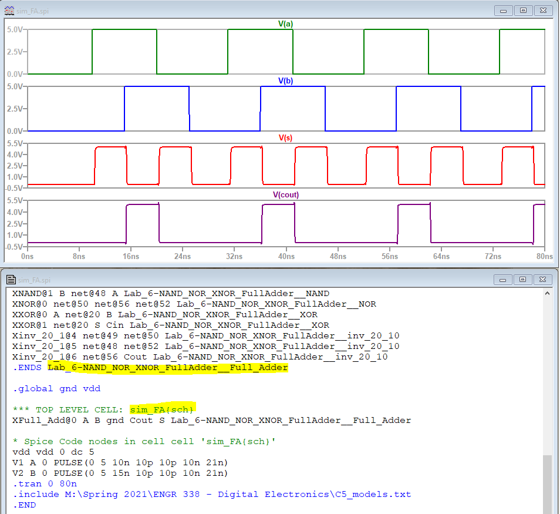Close the waveform plot window
The height and width of the screenshot is (514, 560).
click(x=543, y=11)
